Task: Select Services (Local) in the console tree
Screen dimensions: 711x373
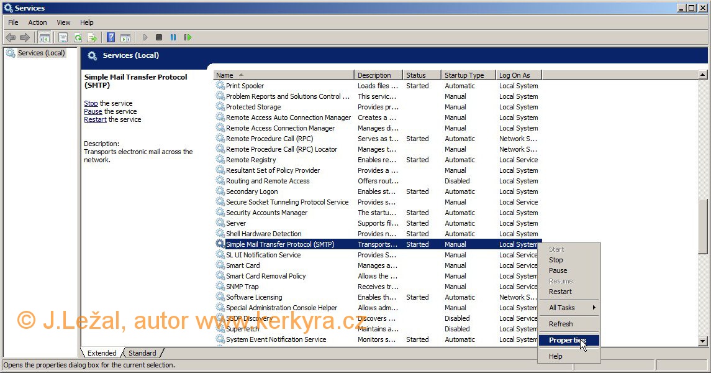Action: [41, 53]
